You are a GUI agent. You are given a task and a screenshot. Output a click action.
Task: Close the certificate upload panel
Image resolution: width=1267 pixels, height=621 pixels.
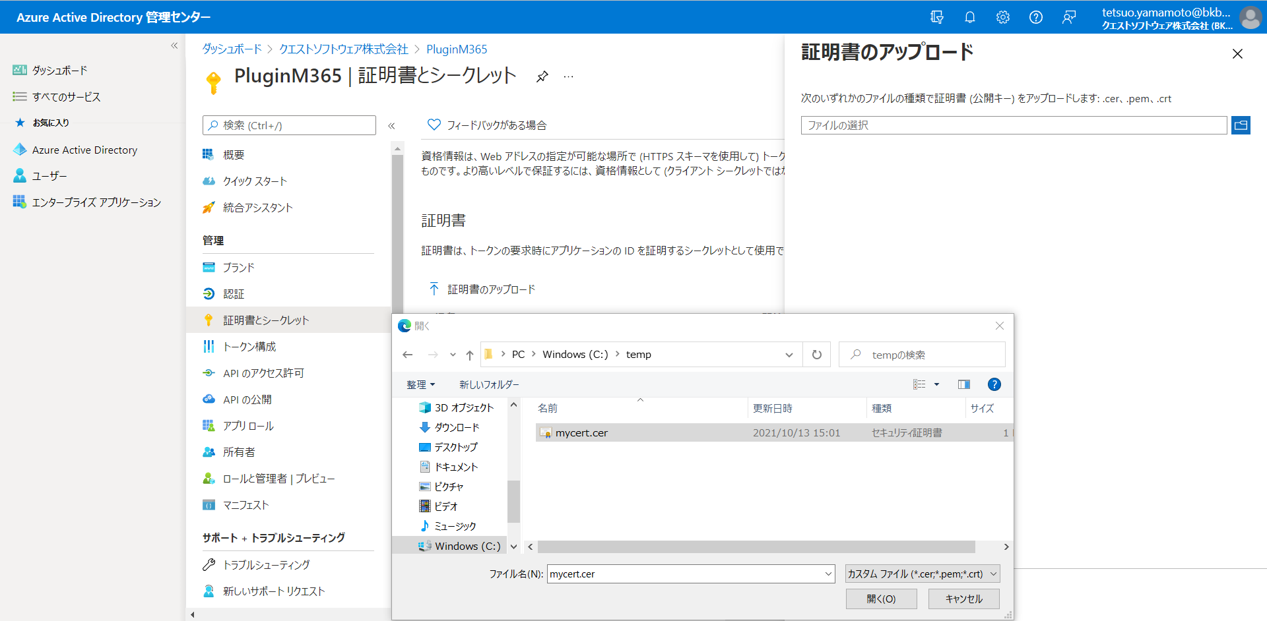(1237, 54)
